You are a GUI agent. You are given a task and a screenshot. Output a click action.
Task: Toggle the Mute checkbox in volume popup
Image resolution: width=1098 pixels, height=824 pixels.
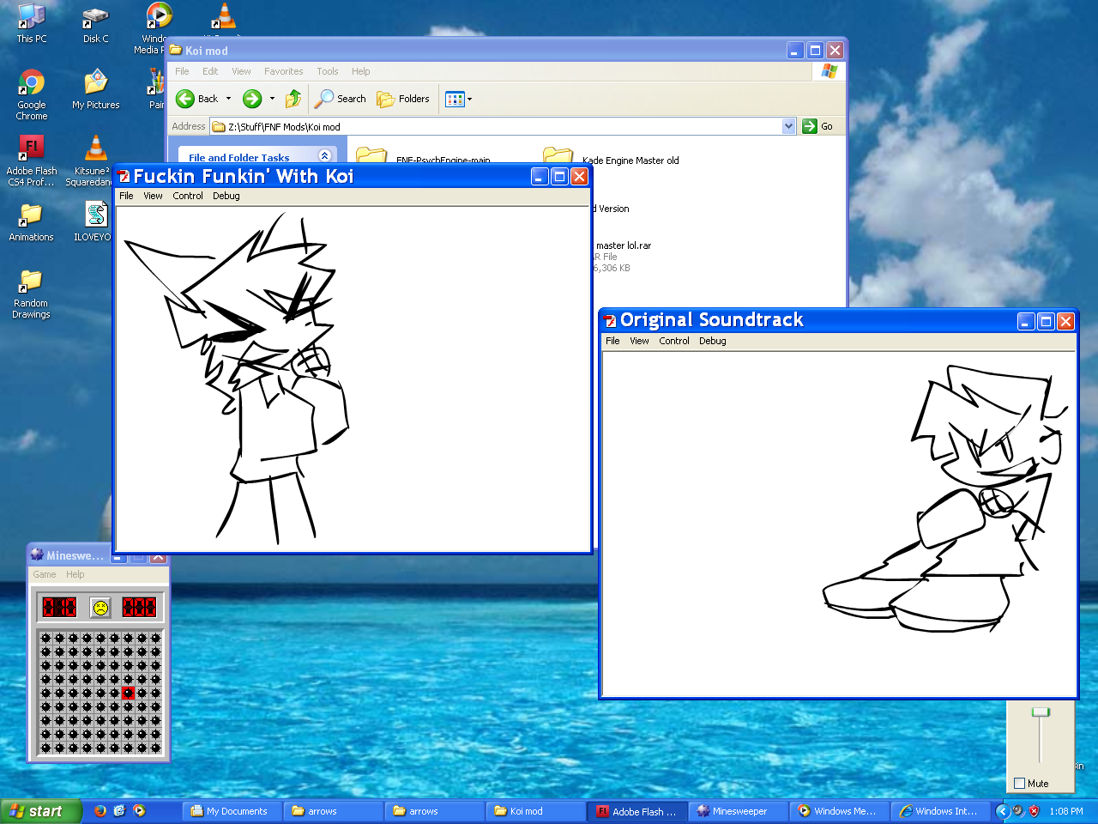[1020, 783]
